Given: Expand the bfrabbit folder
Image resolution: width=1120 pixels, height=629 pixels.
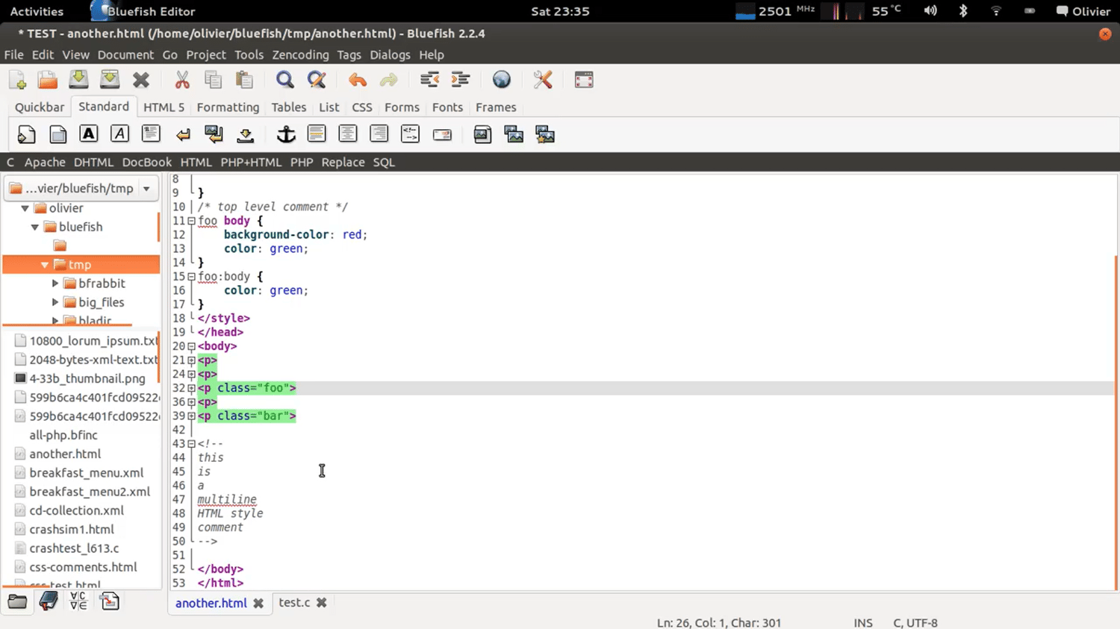Looking at the screenshot, I should tap(55, 284).
